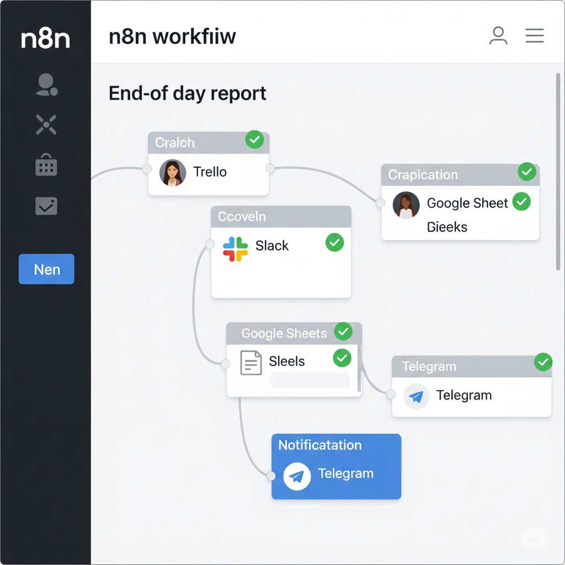Image resolution: width=565 pixels, height=565 pixels.
Task: Click the briefcase grid icon in the sidebar
Action: [x=46, y=165]
